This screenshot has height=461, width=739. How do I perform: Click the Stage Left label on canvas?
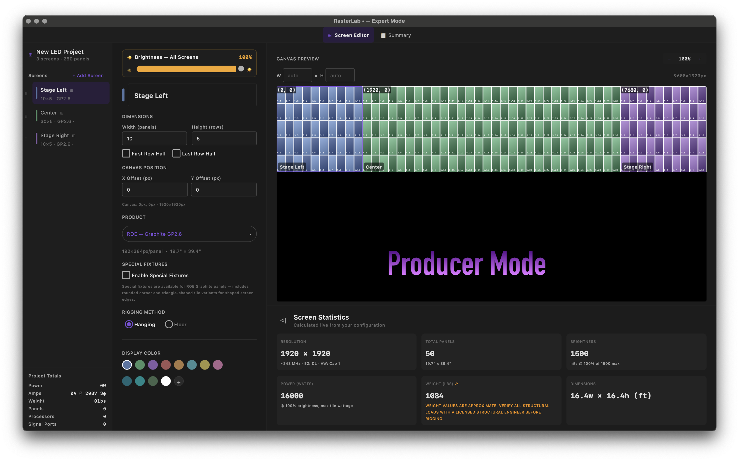tap(292, 167)
